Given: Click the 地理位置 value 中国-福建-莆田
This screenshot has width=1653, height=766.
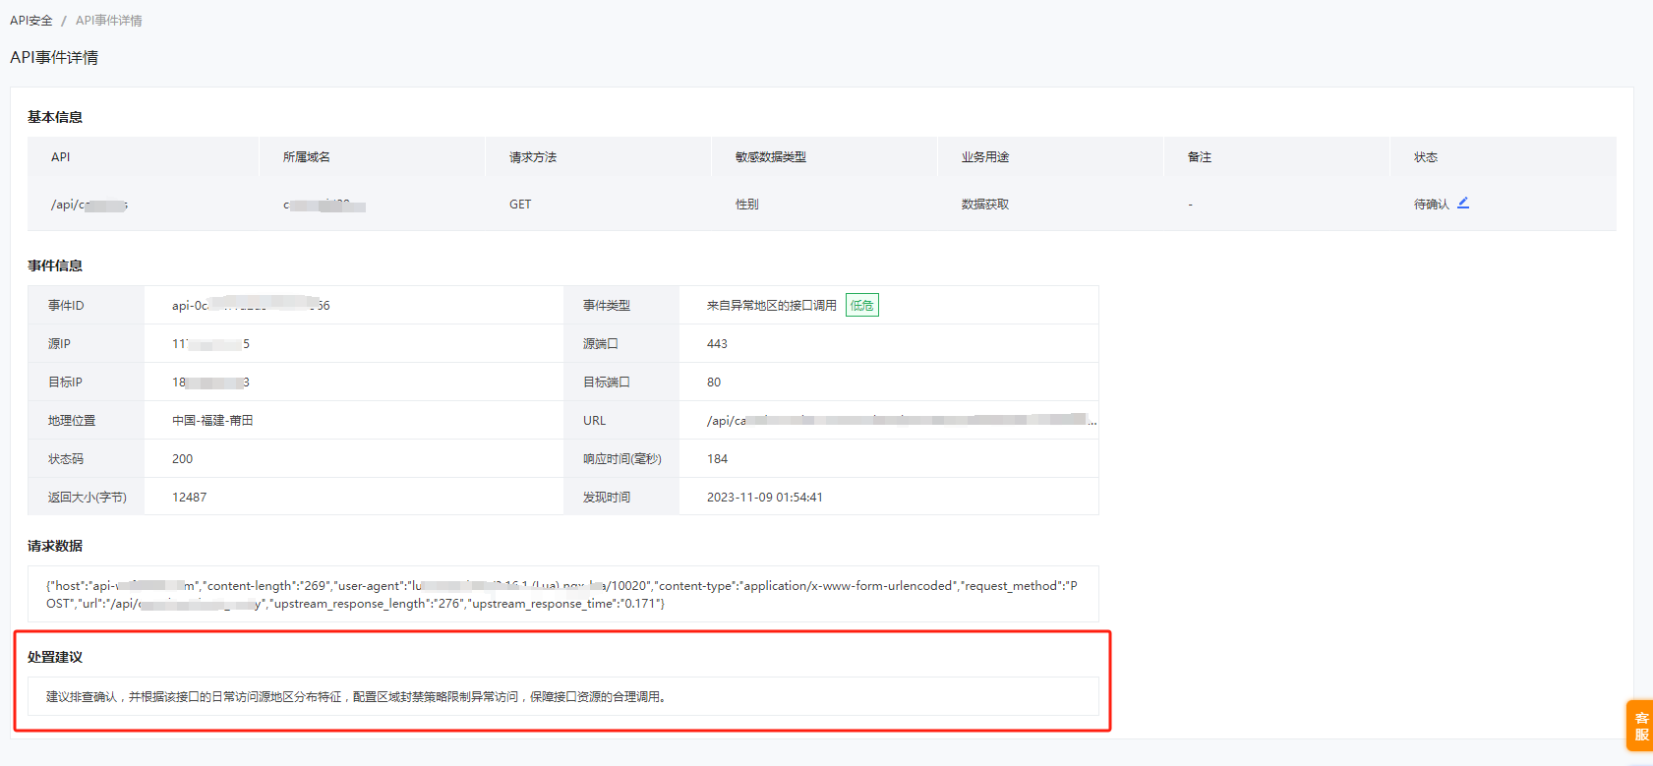Looking at the screenshot, I should click(x=212, y=420).
